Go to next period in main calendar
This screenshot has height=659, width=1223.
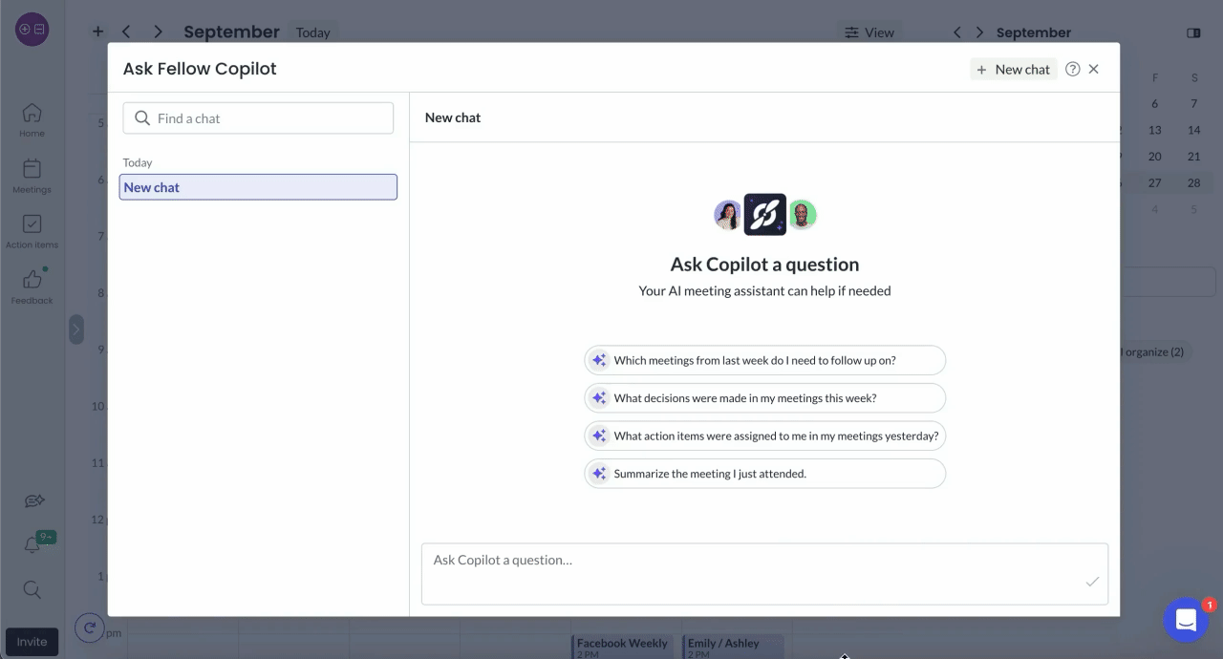coord(158,32)
